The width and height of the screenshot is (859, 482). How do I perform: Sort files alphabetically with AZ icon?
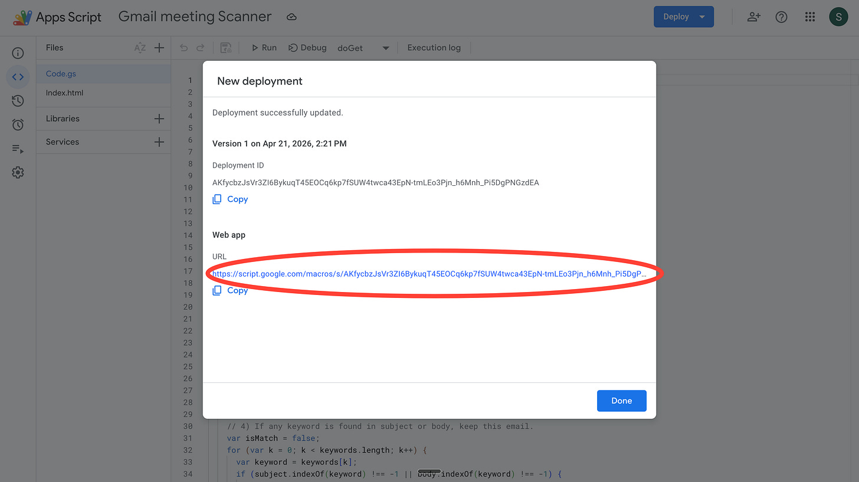(140, 48)
